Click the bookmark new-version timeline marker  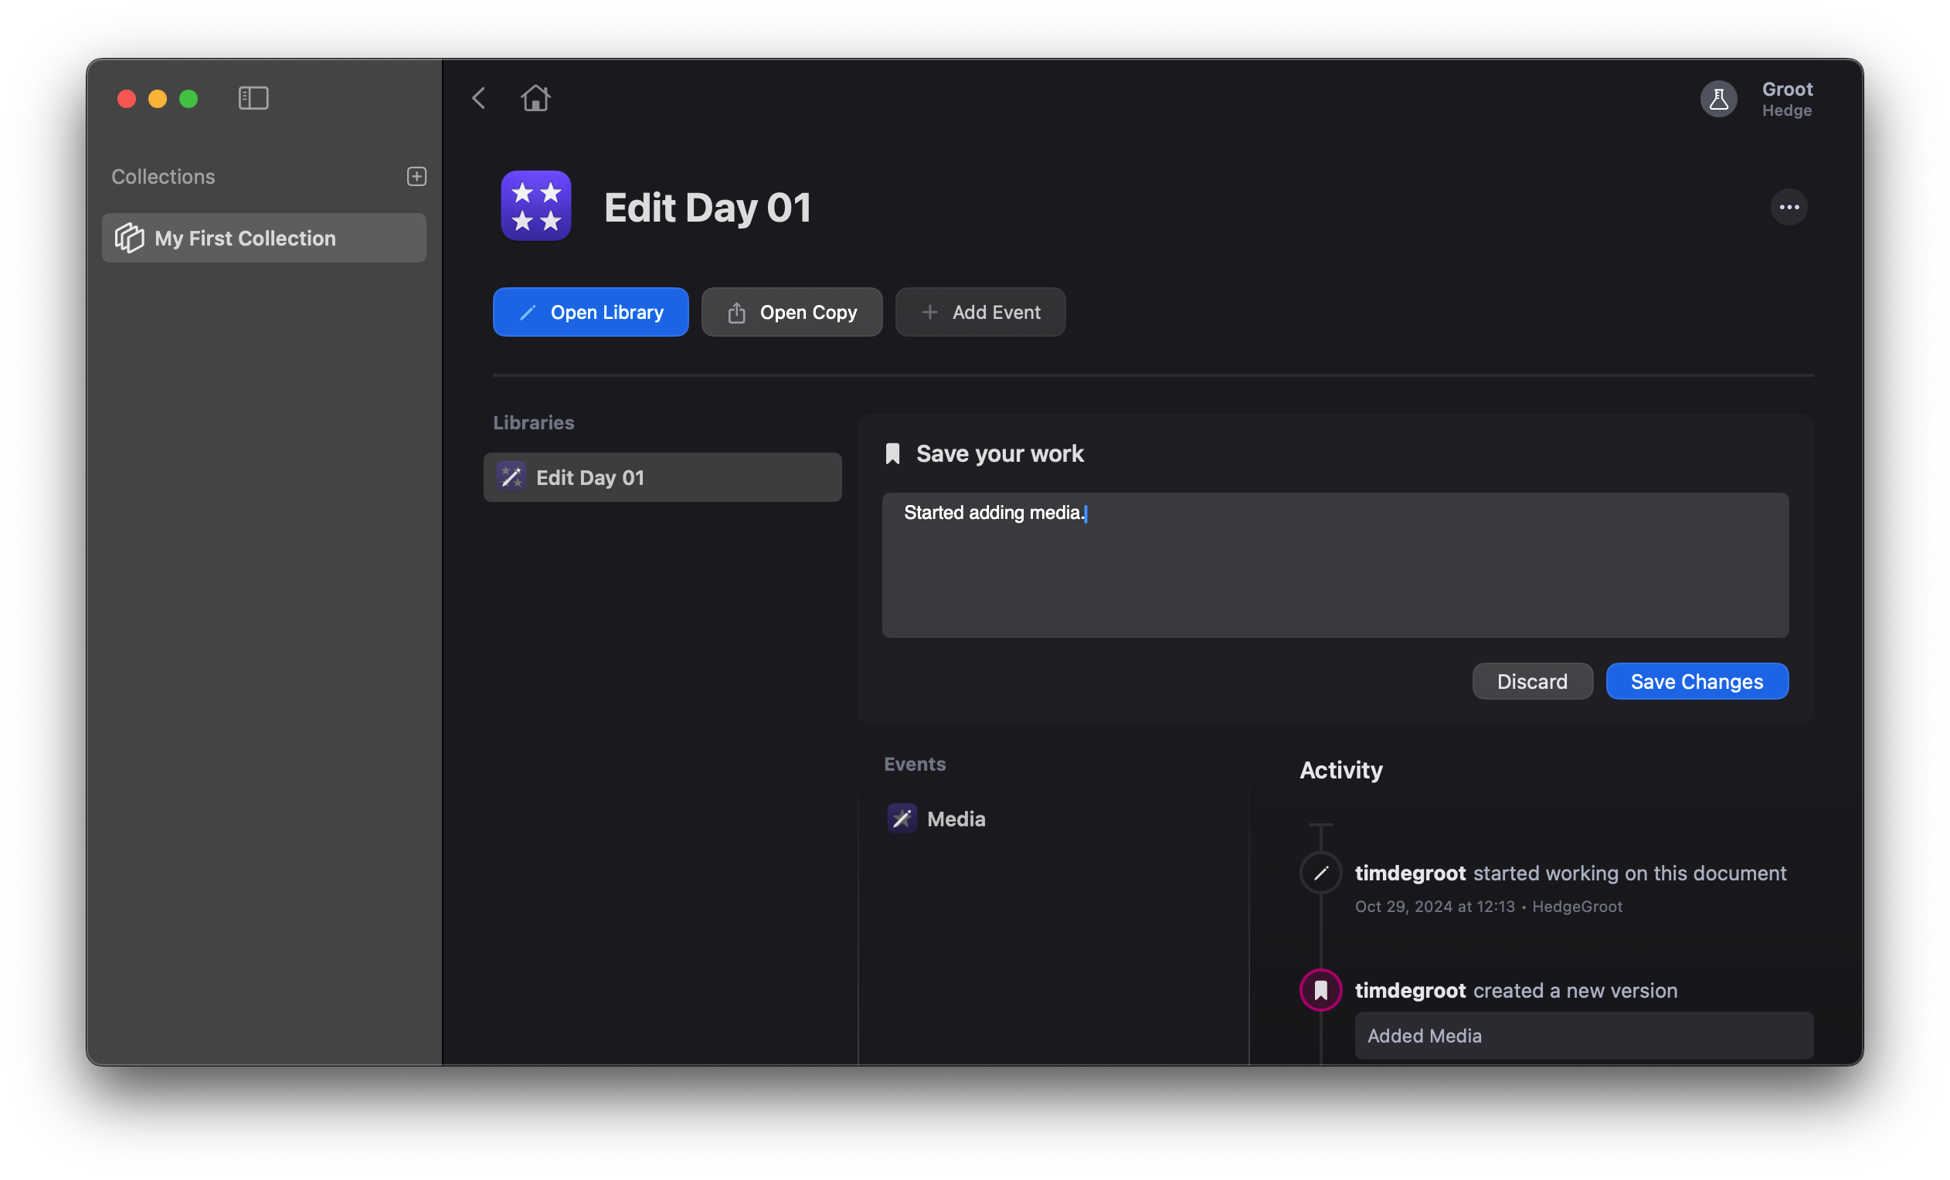(x=1321, y=990)
